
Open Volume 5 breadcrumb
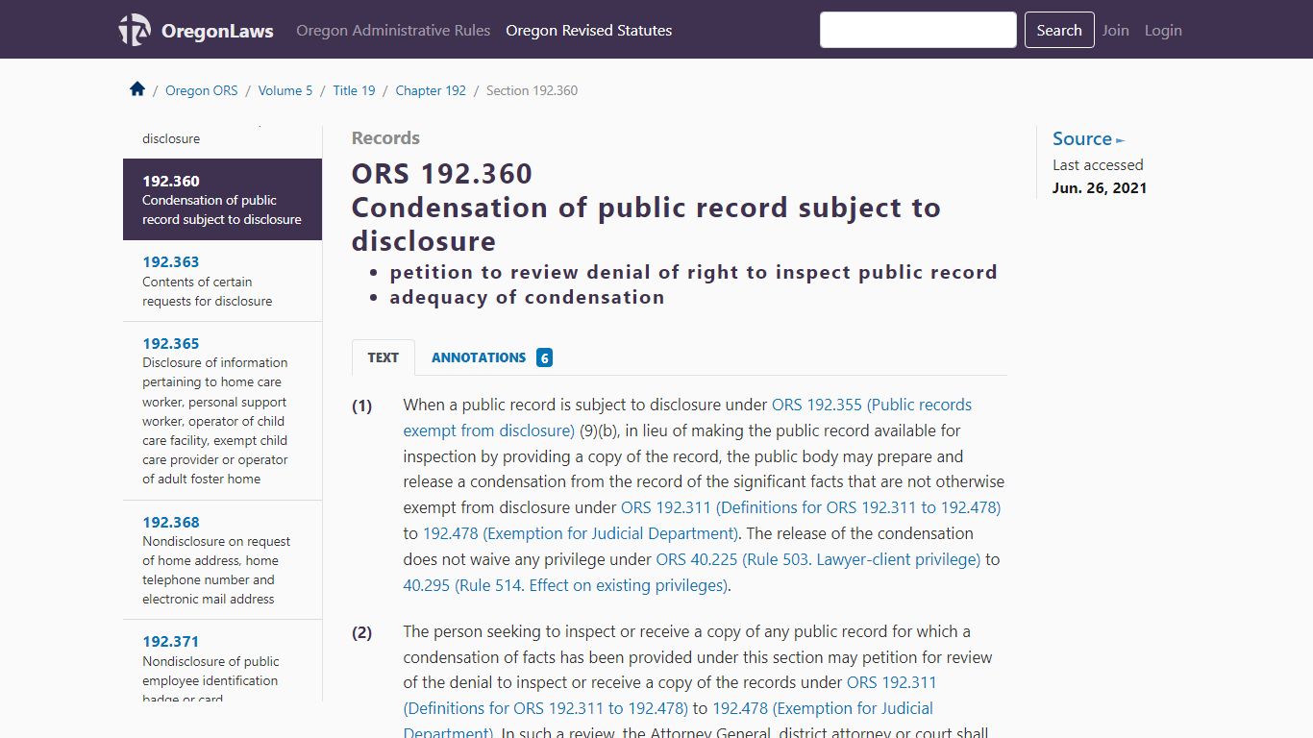[x=285, y=90]
